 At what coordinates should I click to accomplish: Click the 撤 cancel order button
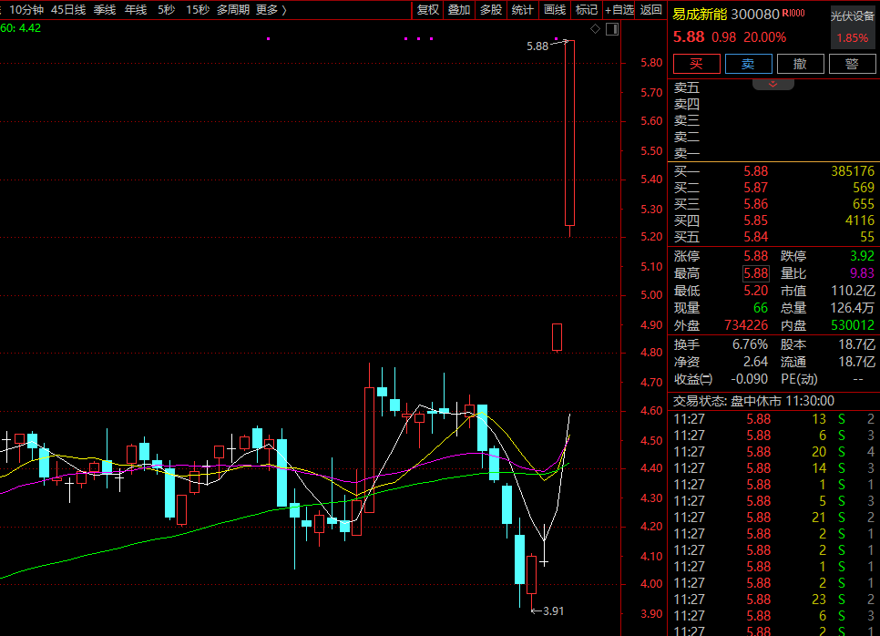tap(801, 64)
